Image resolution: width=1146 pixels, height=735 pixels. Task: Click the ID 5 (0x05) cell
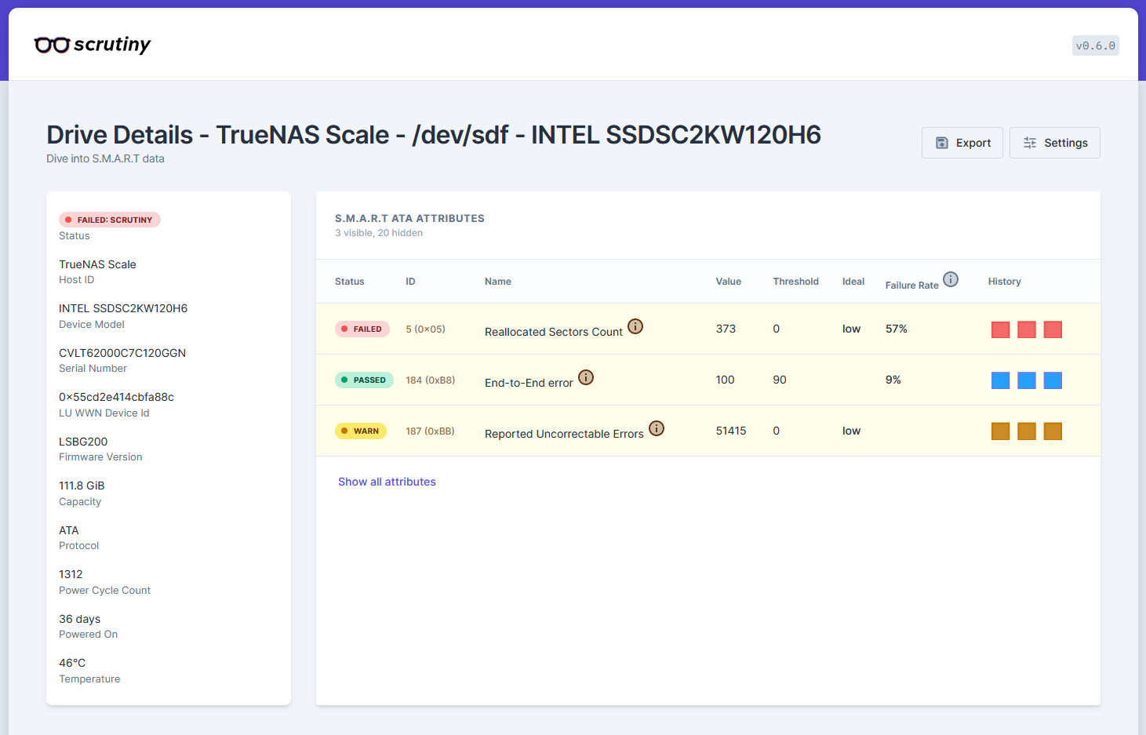(425, 329)
